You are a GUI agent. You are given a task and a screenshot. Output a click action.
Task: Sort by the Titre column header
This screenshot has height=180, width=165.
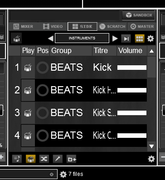pos(104,51)
